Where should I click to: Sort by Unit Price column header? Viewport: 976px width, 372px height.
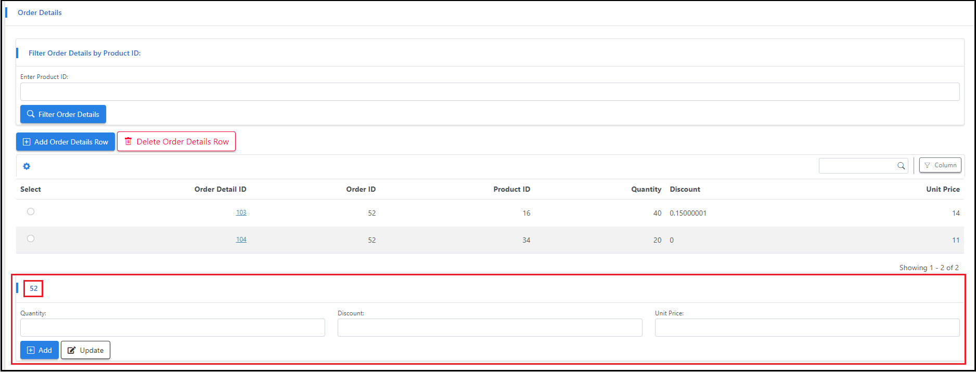pos(943,189)
